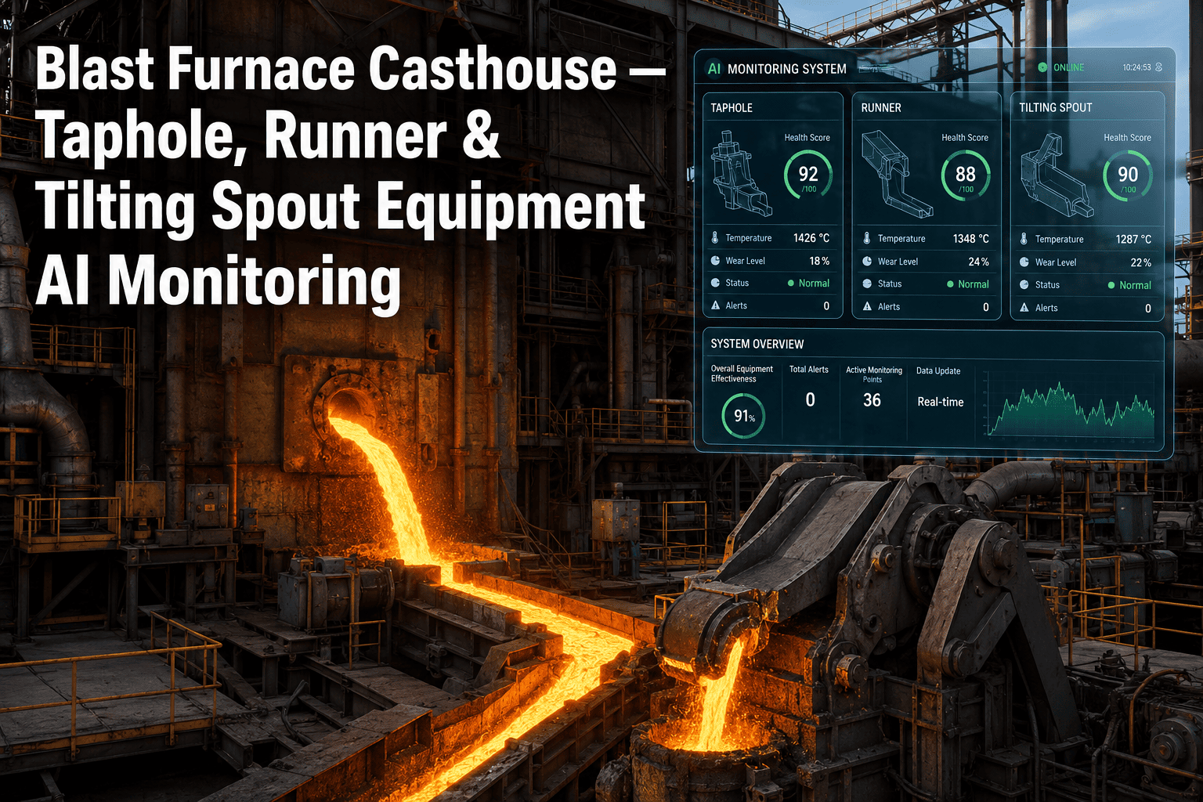Viewport: 1203px width, 802px height.
Task: Click Tilting Spout wear level value 22%
Action: [x=1141, y=262]
